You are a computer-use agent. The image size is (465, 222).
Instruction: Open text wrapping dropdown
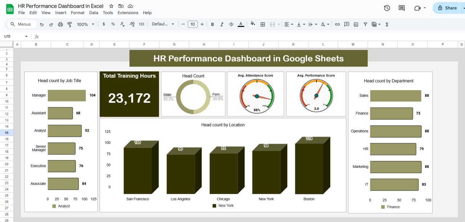coord(312,24)
